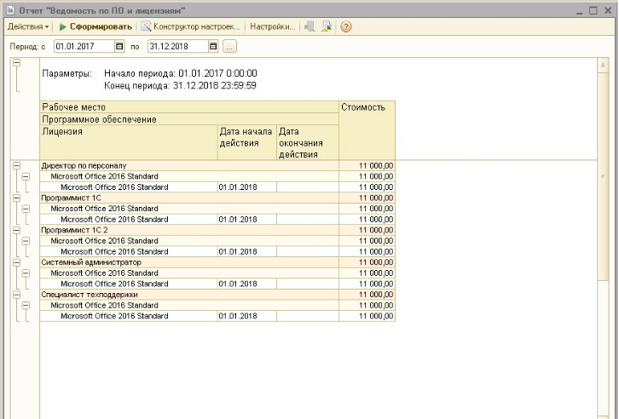Collapse the Программист 1С 2 group
This screenshot has width=619, height=419.
click(16, 230)
